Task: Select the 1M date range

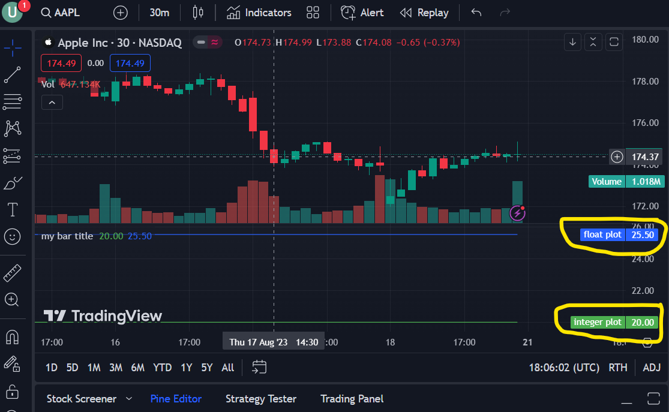Action: (94, 368)
